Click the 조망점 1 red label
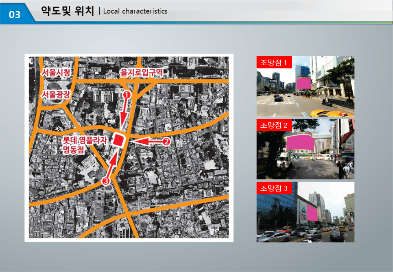Viewport: 393px width, 272px height. (274, 62)
